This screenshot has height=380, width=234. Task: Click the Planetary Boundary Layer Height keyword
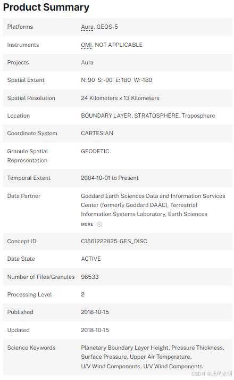(x=124, y=348)
